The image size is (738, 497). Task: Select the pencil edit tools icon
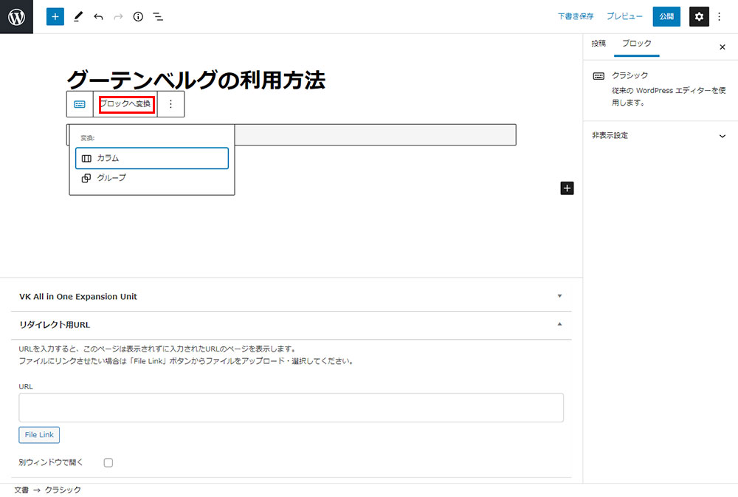pos(78,16)
